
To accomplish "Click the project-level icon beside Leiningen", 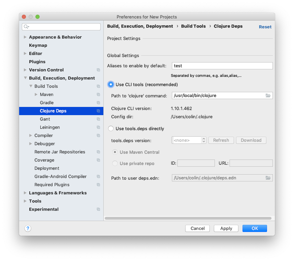I will [98, 127].
